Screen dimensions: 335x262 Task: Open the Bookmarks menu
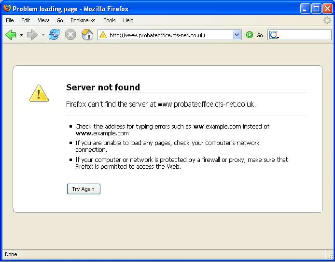[x=83, y=20]
